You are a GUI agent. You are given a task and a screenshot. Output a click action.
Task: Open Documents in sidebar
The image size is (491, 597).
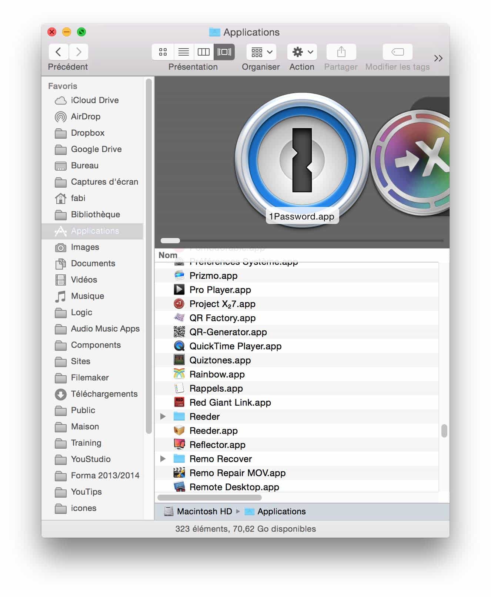pos(93,263)
